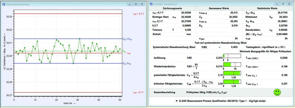Image resolution: width=295 pixels, height=108 pixels.
Task: Click the Cgk critical index bar
Action: coord(232,82)
